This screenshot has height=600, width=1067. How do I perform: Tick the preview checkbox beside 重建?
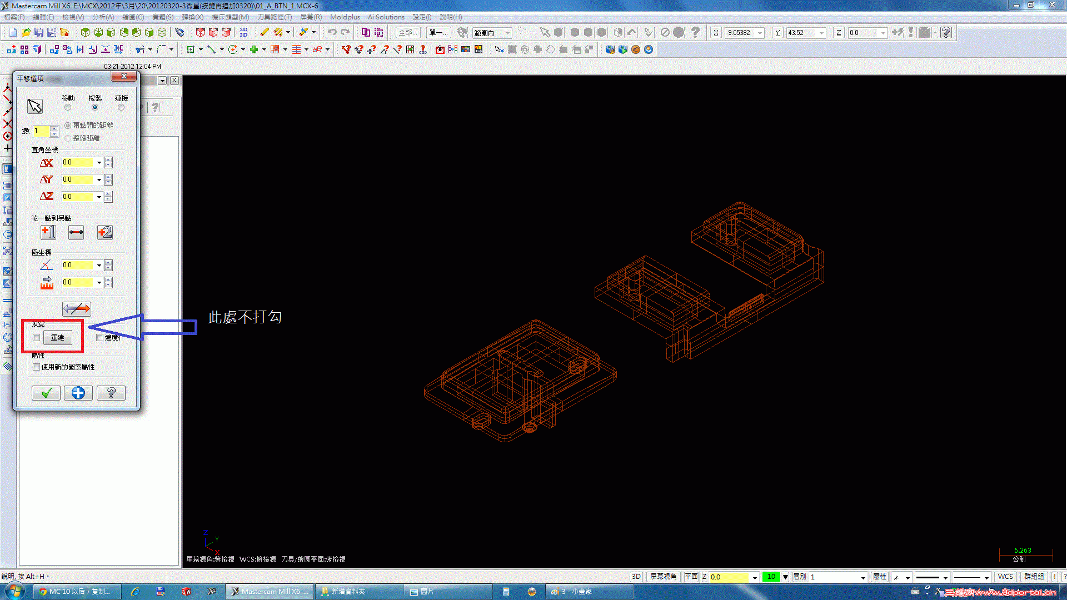[x=37, y=338]
